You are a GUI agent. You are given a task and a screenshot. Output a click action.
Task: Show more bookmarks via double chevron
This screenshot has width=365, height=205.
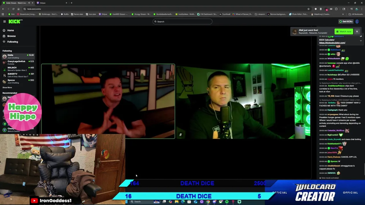pos(343,14)
